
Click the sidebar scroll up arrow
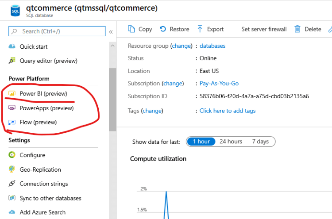pyautogui.click(x=112, y=46)
